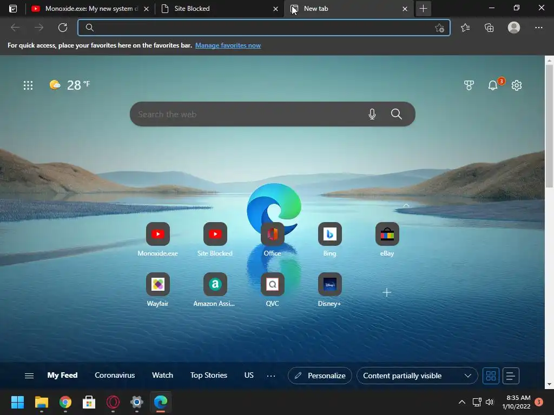Open notifications bell
Image resolution: width=554 pixels, height=415 pixels.
493,85
